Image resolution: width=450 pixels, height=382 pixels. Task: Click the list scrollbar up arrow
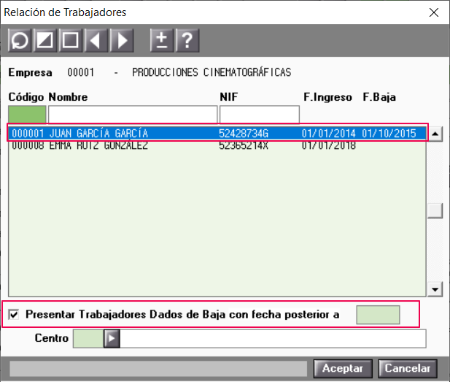click(435, 134)
